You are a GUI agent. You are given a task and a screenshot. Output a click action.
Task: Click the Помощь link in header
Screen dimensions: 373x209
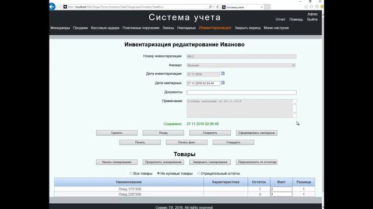click(x=296, y=19)
